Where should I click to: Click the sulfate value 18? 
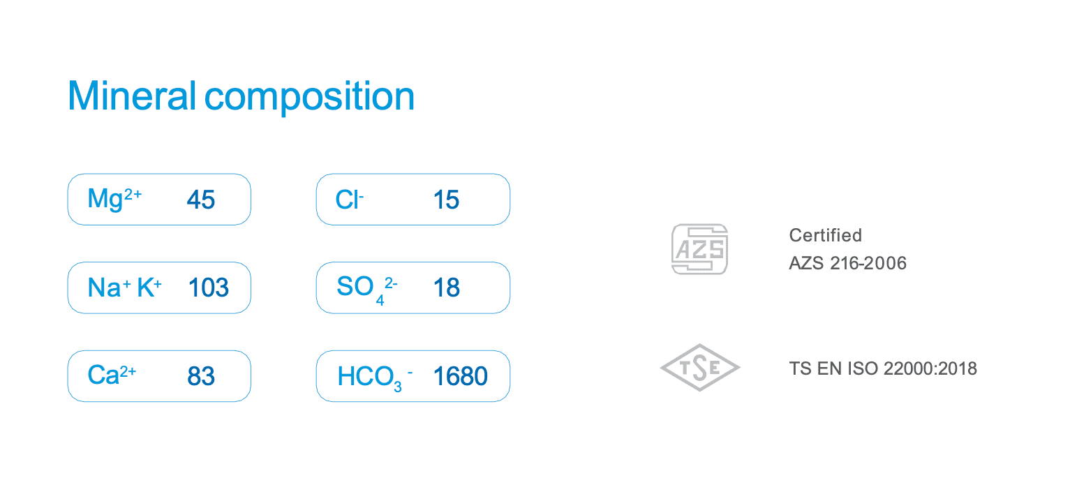pos(446,287)
